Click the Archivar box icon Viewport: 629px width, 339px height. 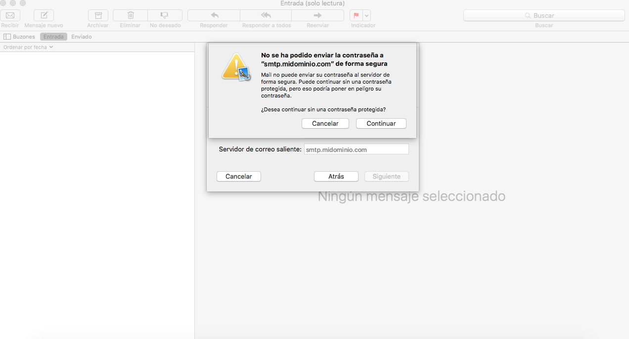98,15
